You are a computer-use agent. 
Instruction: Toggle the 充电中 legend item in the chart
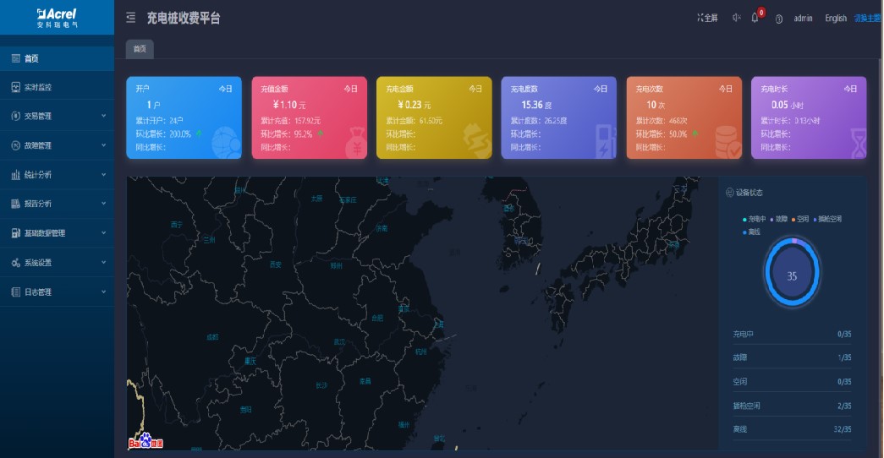tap(755, 219)
